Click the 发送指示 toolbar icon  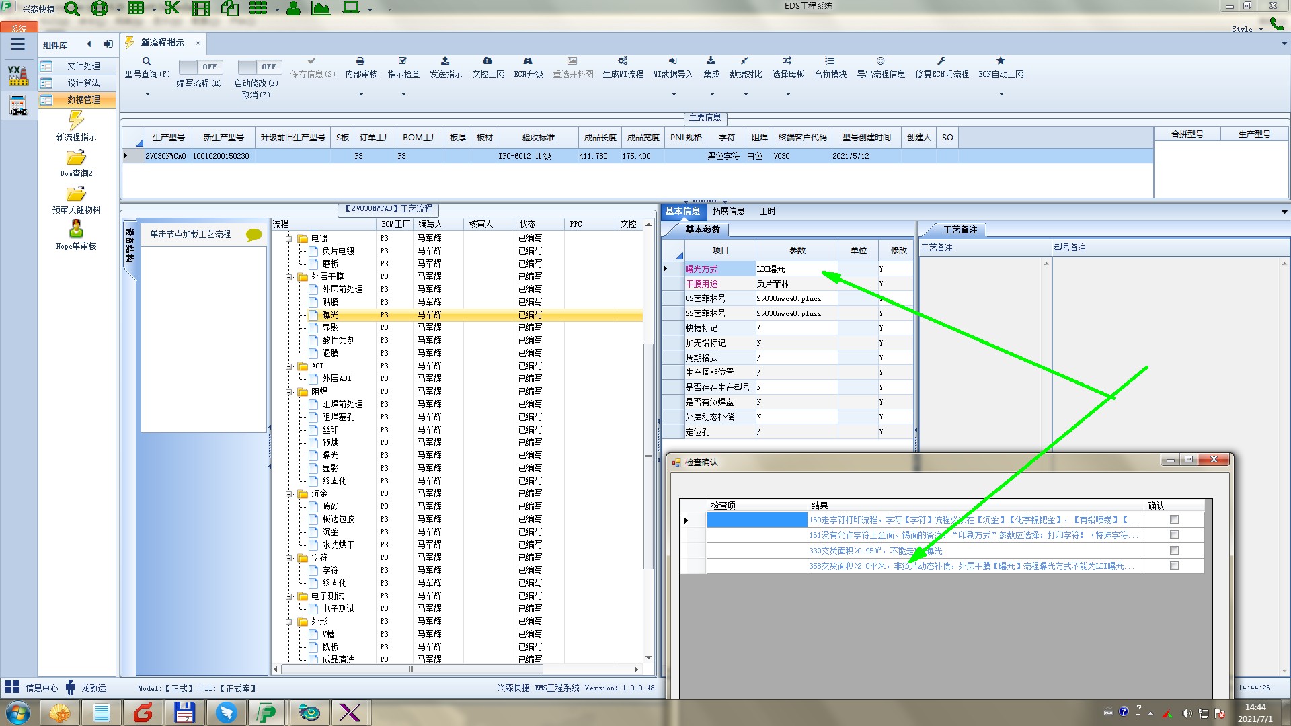pyautogui.click(x=445, y=61)
